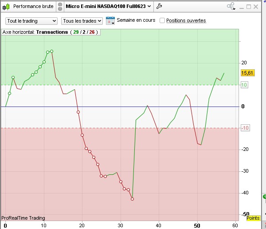The height and width of the screenshot is (229, 266).
Task: Click the y-axis label -40
Action: (245, 193)
